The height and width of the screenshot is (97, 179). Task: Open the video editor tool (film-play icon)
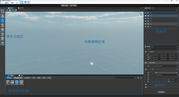coord(8,82)
